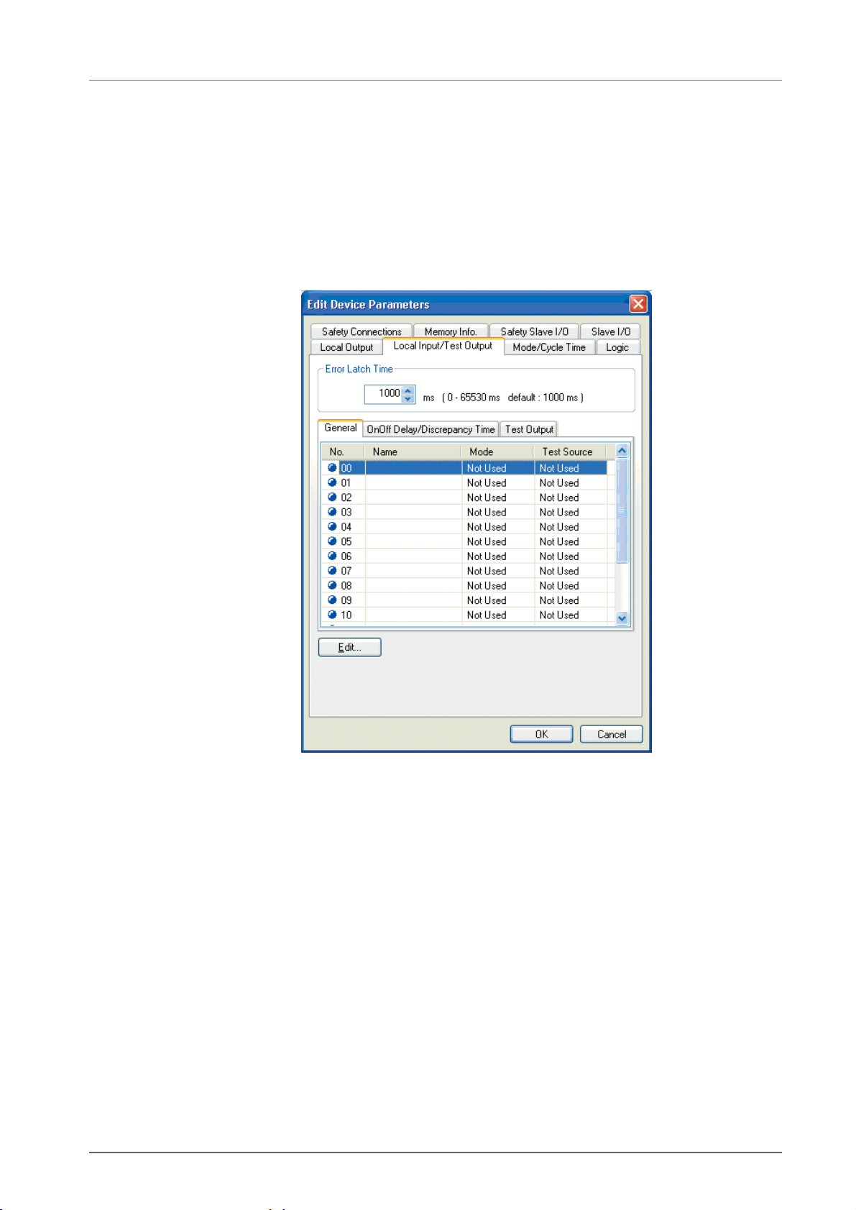This screenshot has width=856, height=1210.
Task: Click the list scrollbar up arrow
Action: [622, 451]
